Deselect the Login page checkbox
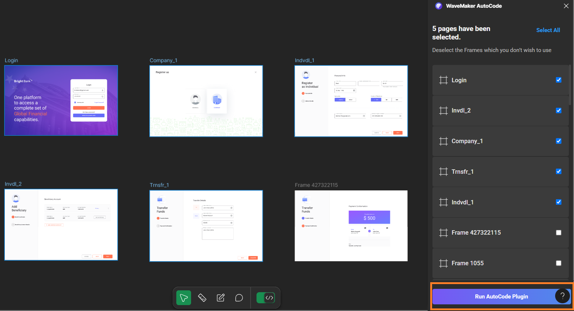This screenshot has height=311, width=574. tap(558, 80)
